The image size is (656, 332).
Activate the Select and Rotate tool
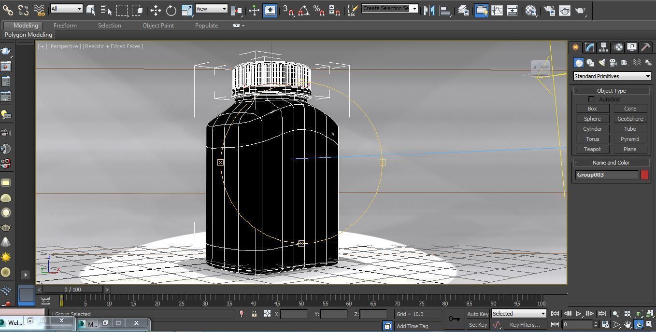(x=171, y=10)
